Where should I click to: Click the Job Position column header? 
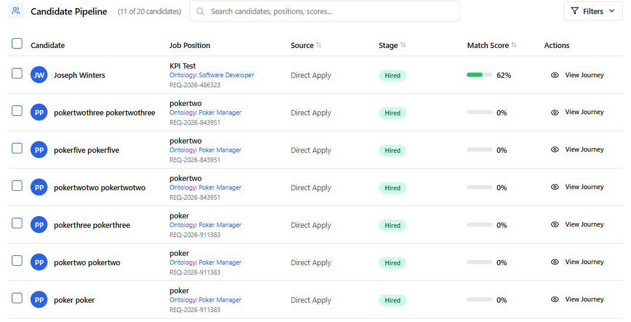click(189, 45)
